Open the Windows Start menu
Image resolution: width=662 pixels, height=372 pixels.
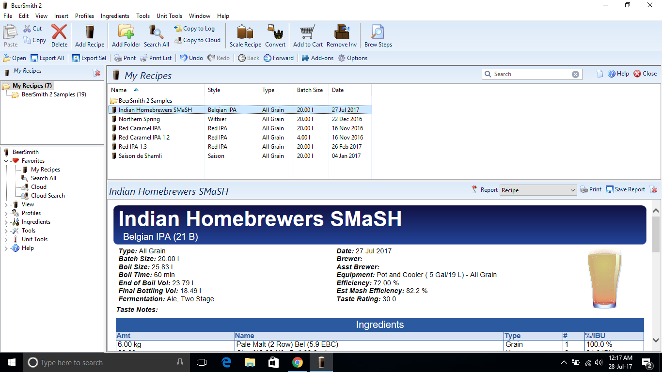point(12,362)
